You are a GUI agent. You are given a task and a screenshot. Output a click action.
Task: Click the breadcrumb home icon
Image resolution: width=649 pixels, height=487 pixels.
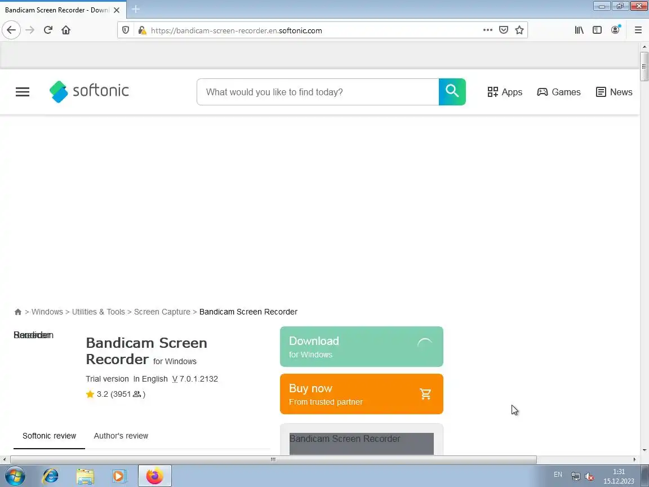coord(18,312)
